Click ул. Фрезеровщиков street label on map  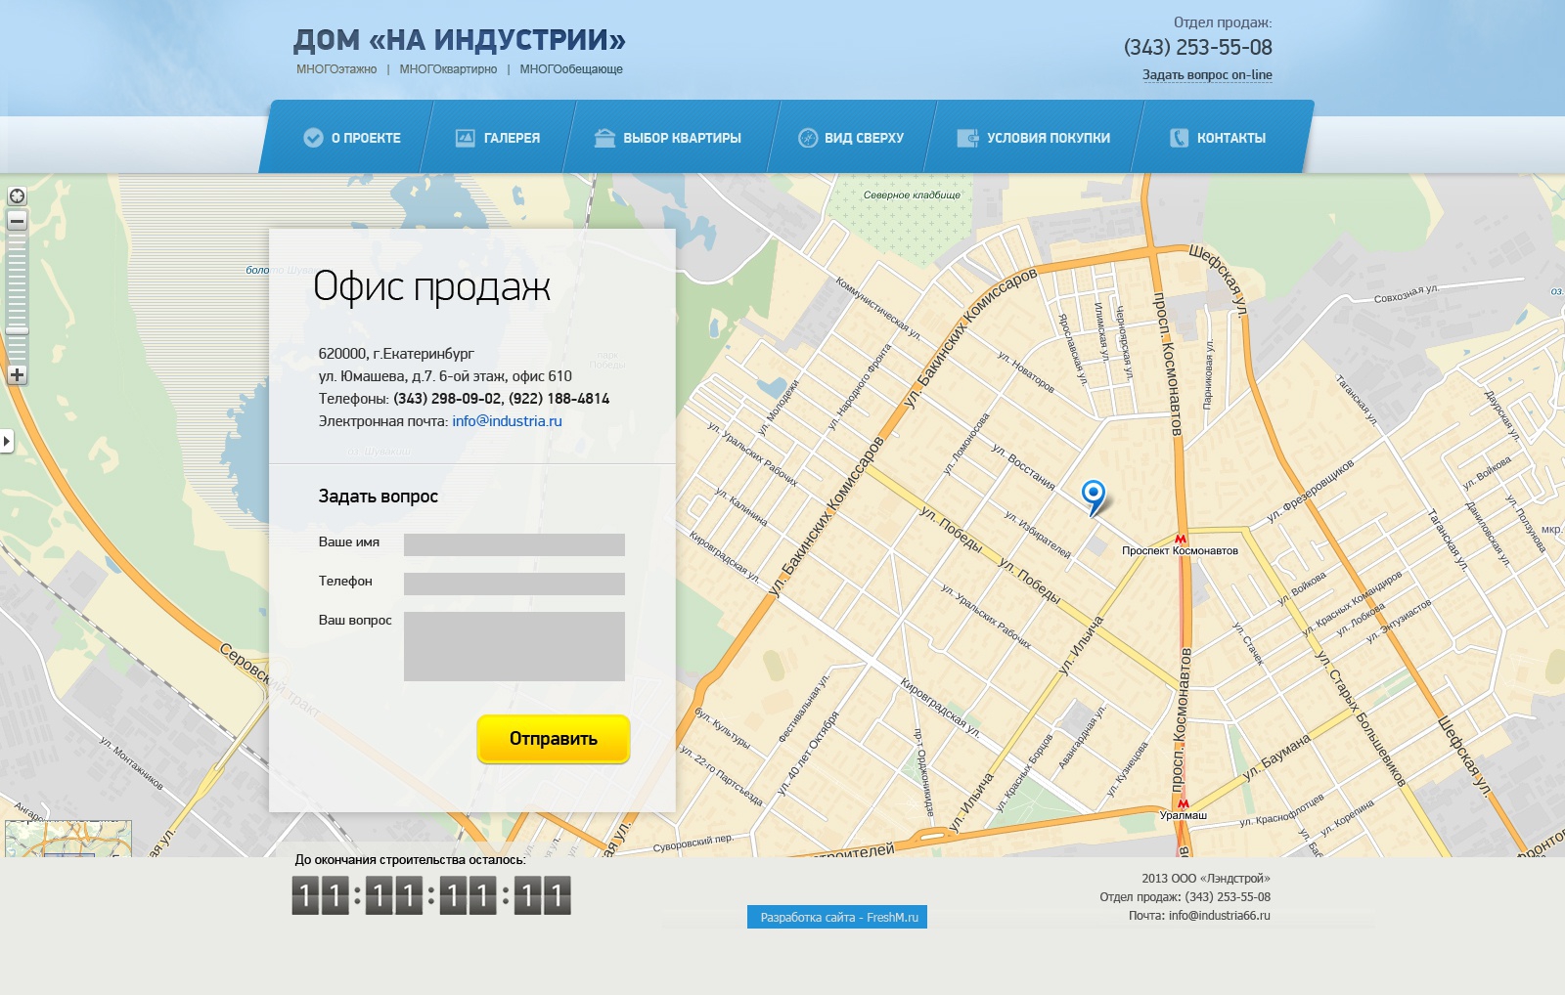click(1311, 490)
